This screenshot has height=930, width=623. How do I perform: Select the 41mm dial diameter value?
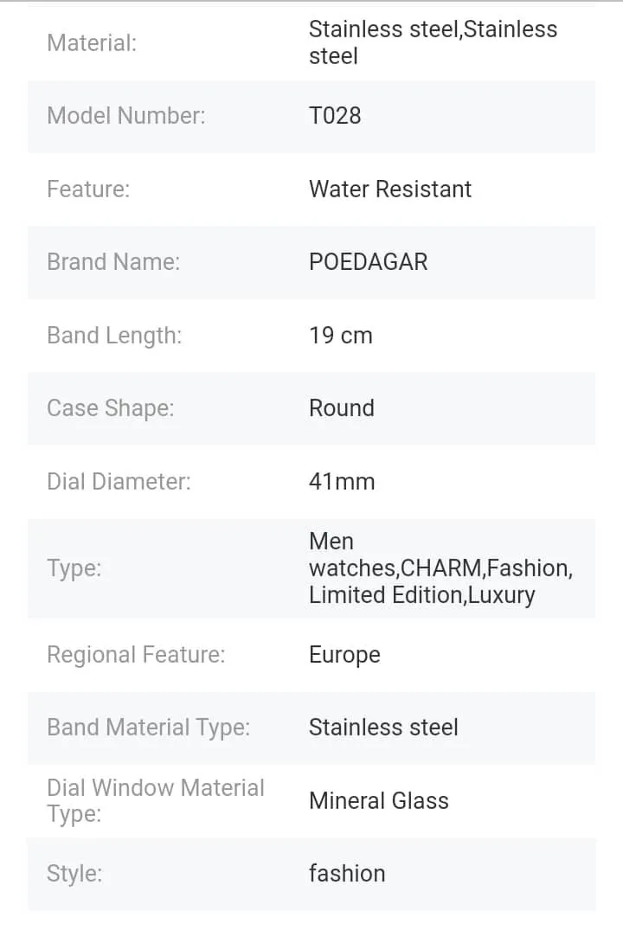coord(342,482)
